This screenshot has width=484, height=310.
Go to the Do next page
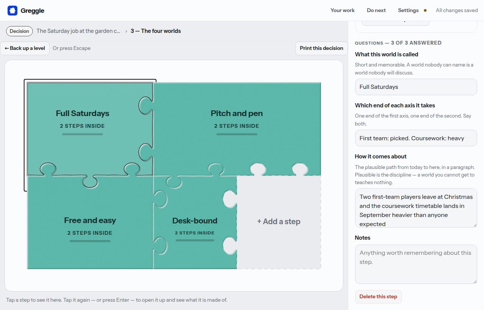pyautogui.click(x=376, y=10)
